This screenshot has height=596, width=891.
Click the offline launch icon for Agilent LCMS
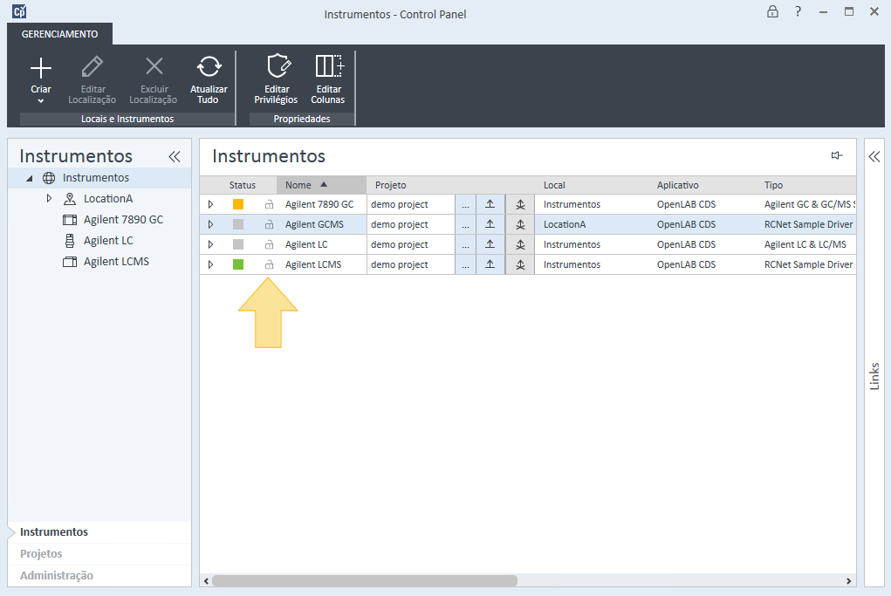click(520, 264)
